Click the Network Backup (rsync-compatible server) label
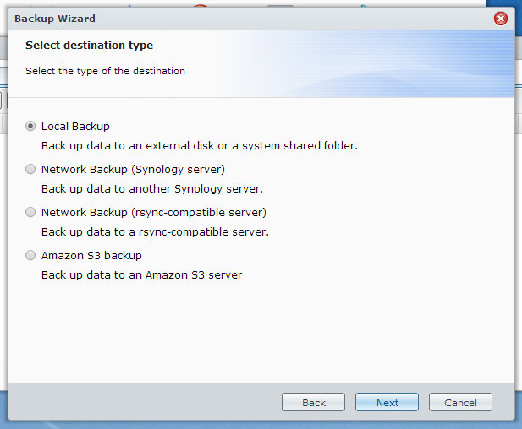 coord(154,212)
